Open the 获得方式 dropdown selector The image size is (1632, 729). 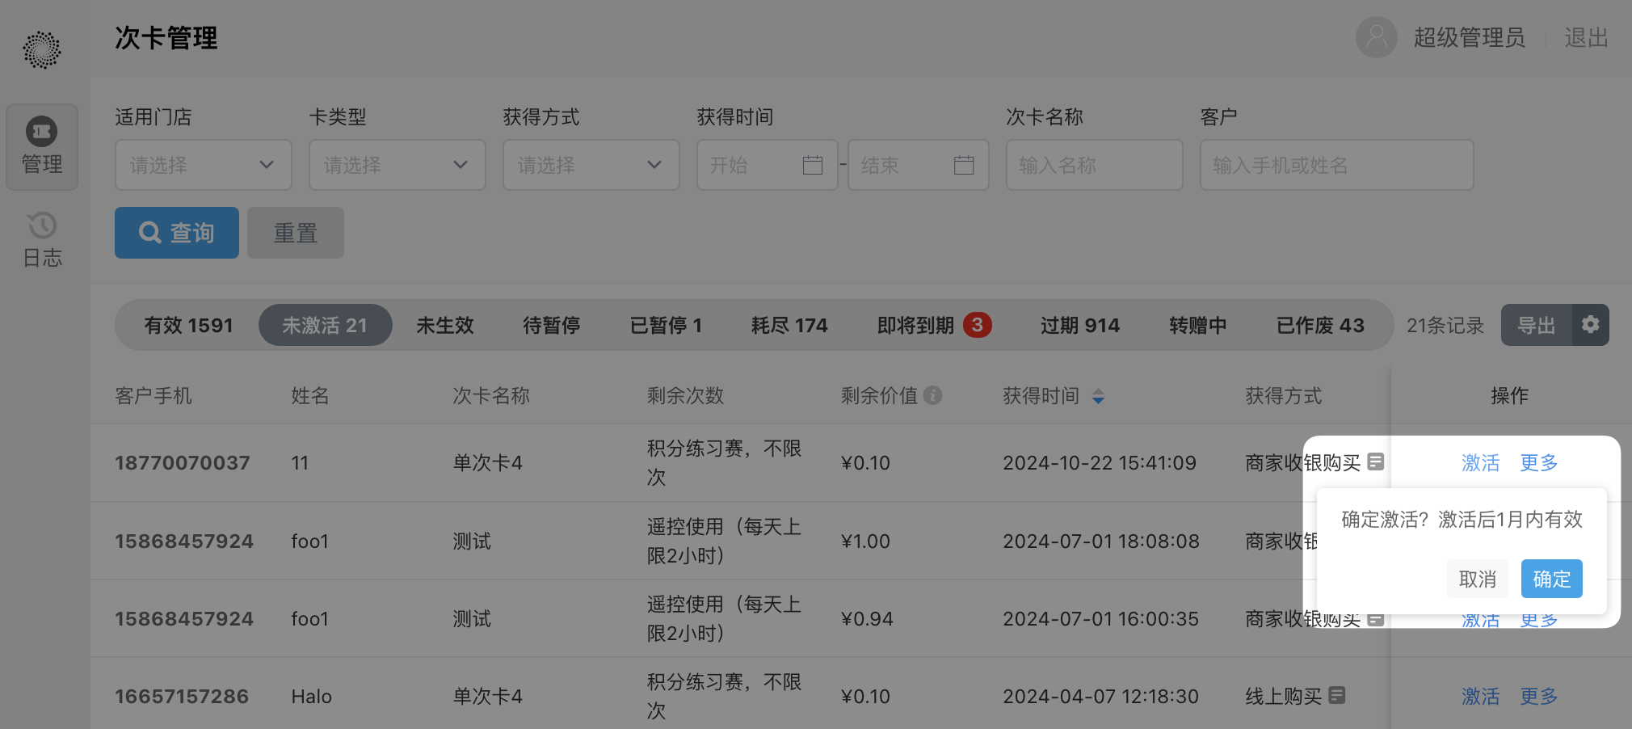click(x=591, y=165)
